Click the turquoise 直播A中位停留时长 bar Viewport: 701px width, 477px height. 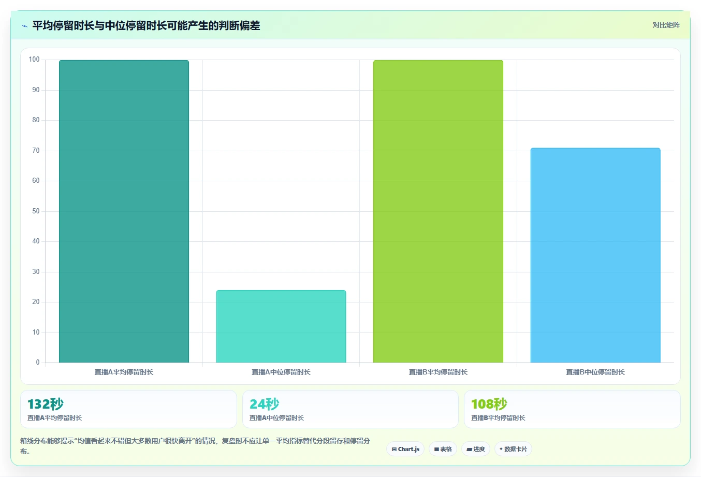pyautogui.click(x=281, y=326)
